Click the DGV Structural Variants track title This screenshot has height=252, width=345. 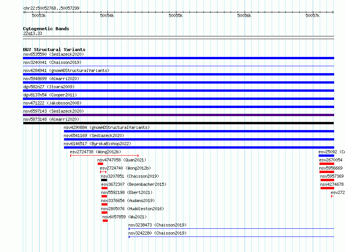pyautogui.click(x=54, y=50)
